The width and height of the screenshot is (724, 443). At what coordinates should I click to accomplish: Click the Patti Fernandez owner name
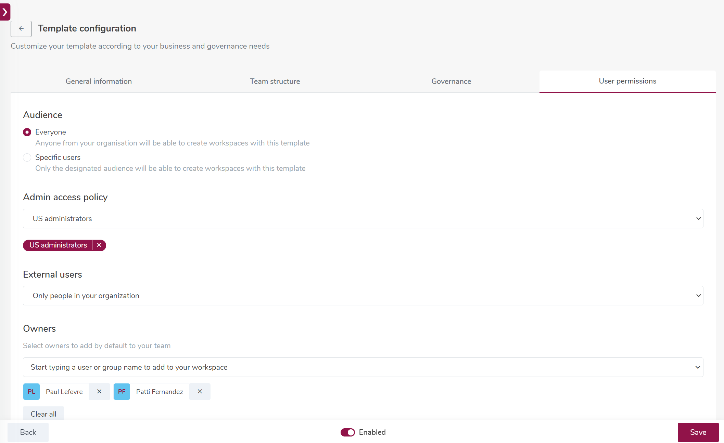[160, 392]
